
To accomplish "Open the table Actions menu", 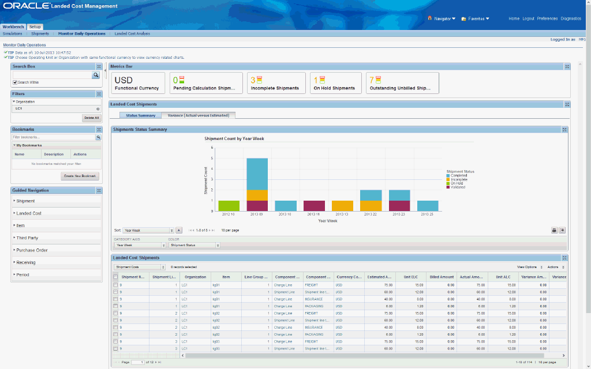I will [x=556, y=267].
